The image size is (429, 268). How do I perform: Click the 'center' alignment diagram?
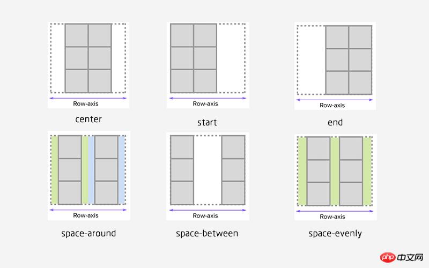coord(88,58)
